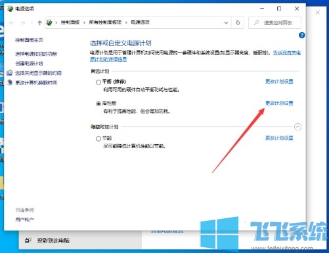This screenshot has height=253, width=329.
Task: Click the computer sleep time sidebar icon
Action: point(9,83)
